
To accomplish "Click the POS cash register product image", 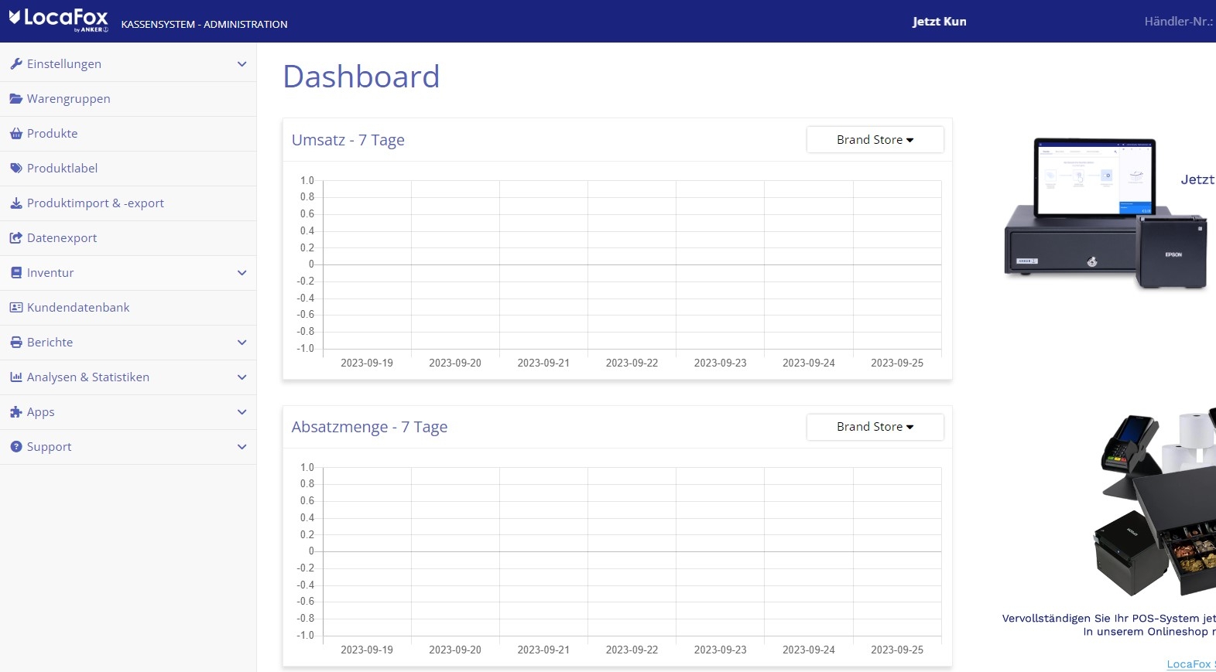I will point(1105,214).
